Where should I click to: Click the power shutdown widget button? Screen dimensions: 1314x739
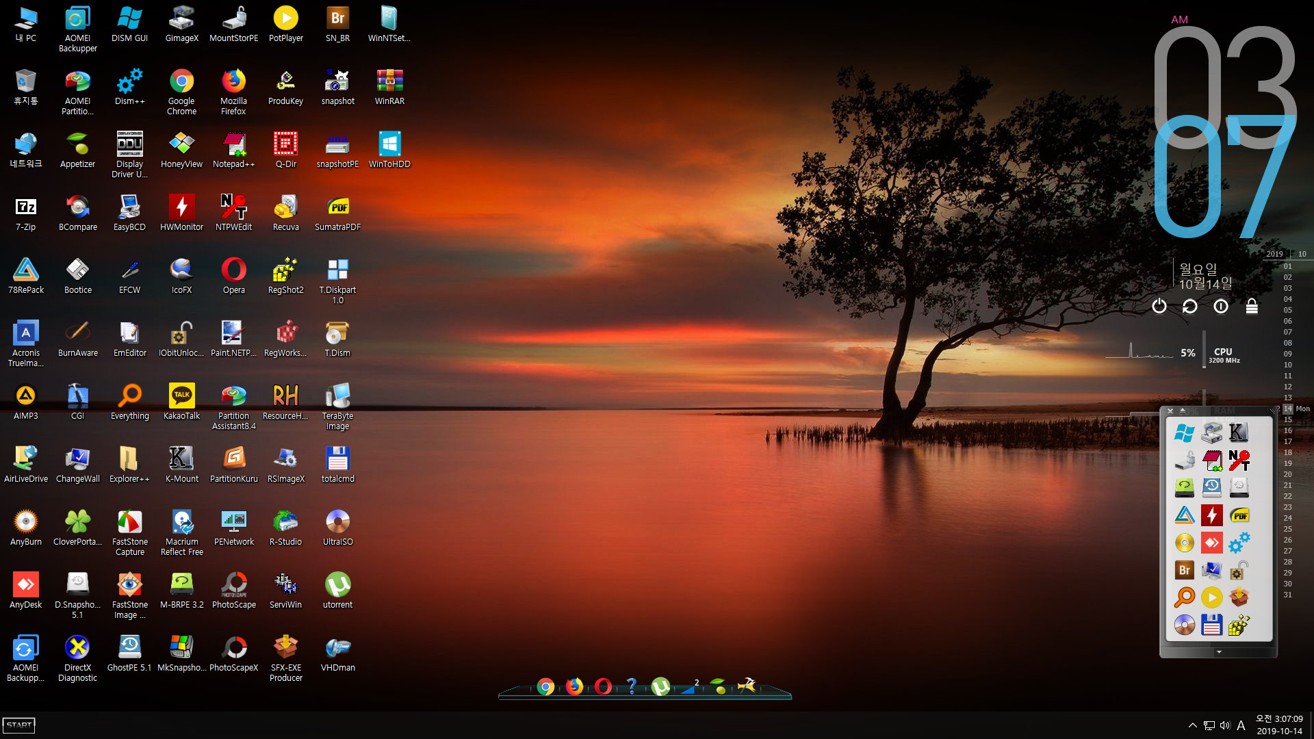click(1159, 306)
